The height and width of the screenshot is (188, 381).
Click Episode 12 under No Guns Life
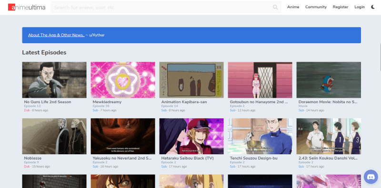tap(32, 106)
